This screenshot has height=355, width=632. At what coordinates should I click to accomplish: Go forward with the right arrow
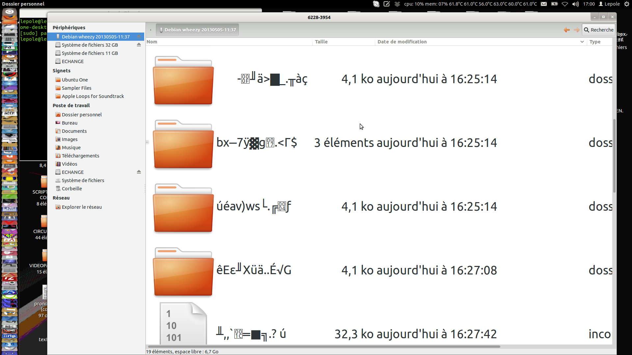point(576,30)
